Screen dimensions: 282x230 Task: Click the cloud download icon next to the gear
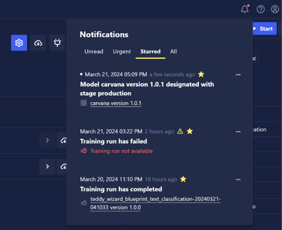[x=38, y=43]
